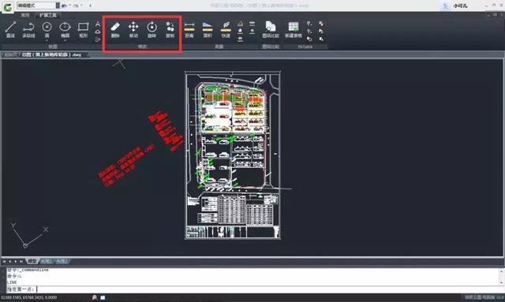Image resolution: width=505 pixels, height=302 pixels.
Task: Toggle the white square status bar icon
Action: 103,297
